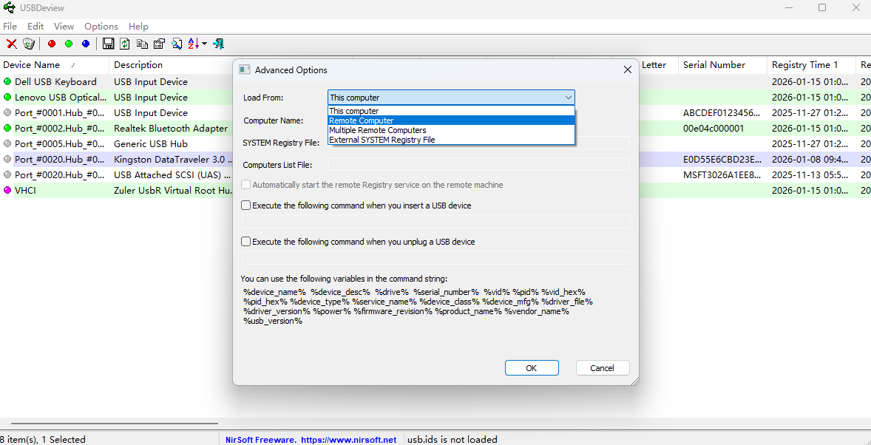This screenshot has width=871, height=445.
Task: Click the green circle toolbar icon
Action: [69, 44]
